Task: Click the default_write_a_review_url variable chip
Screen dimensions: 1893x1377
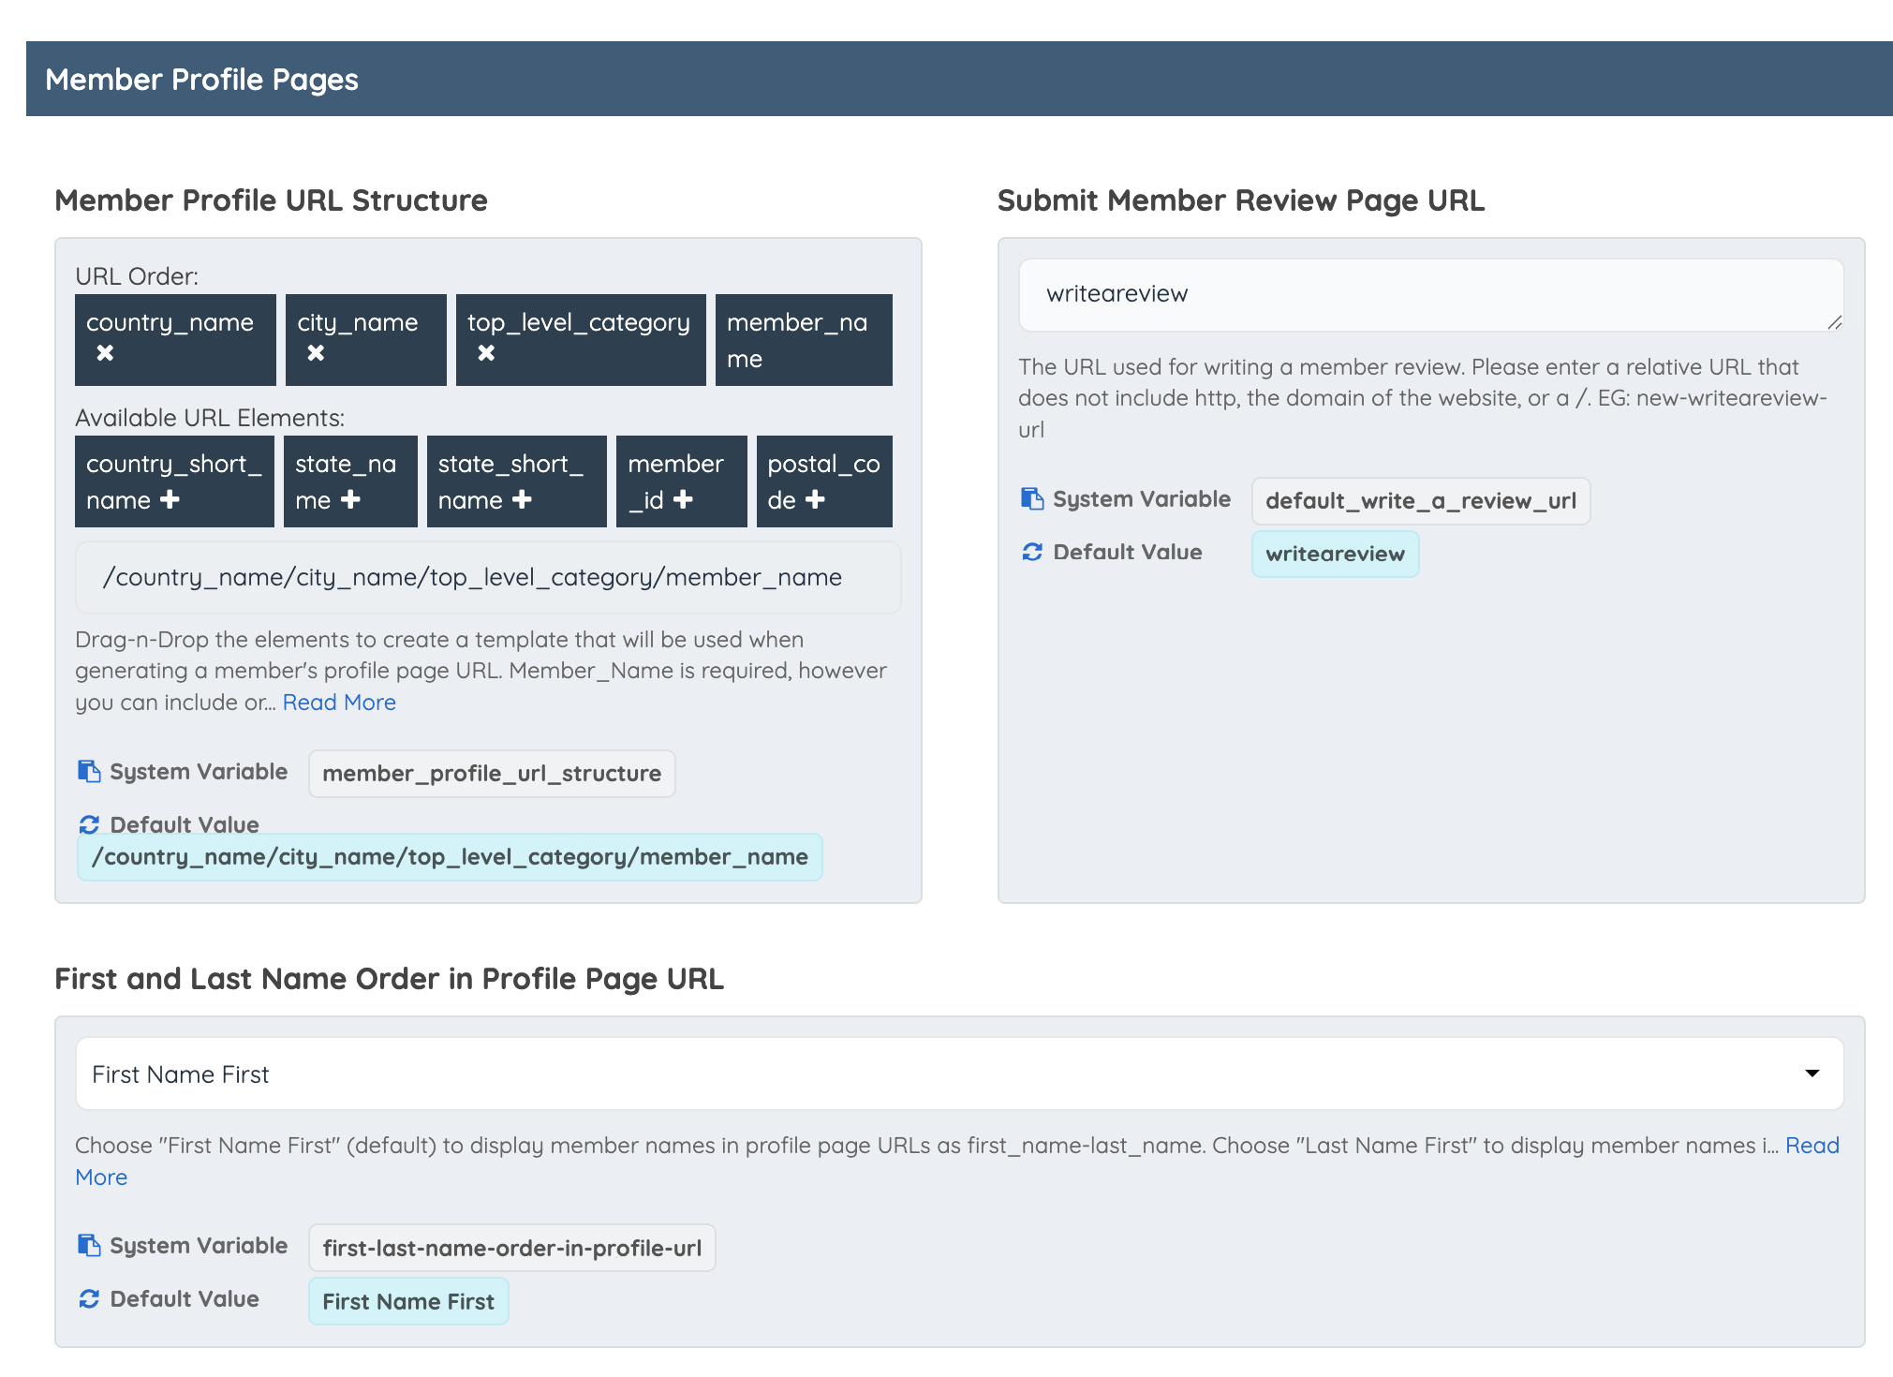Action: tap(1421, 501)
